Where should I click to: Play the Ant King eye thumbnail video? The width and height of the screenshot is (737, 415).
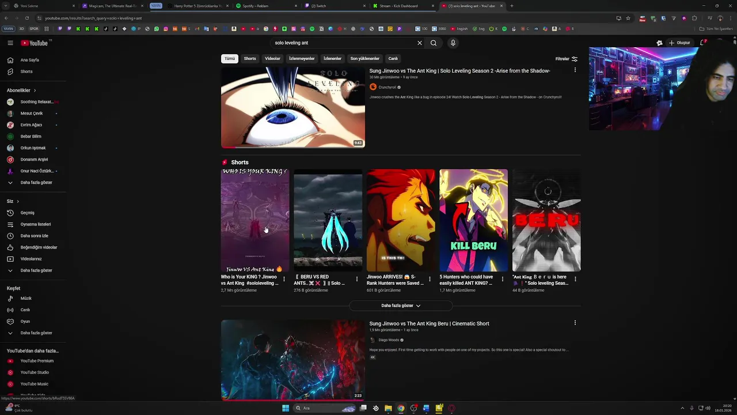[293, 107]
